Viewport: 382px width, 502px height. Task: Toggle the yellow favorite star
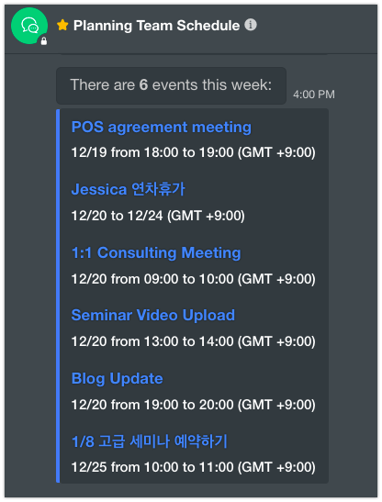pyautogui.click(x=62, y=25)
